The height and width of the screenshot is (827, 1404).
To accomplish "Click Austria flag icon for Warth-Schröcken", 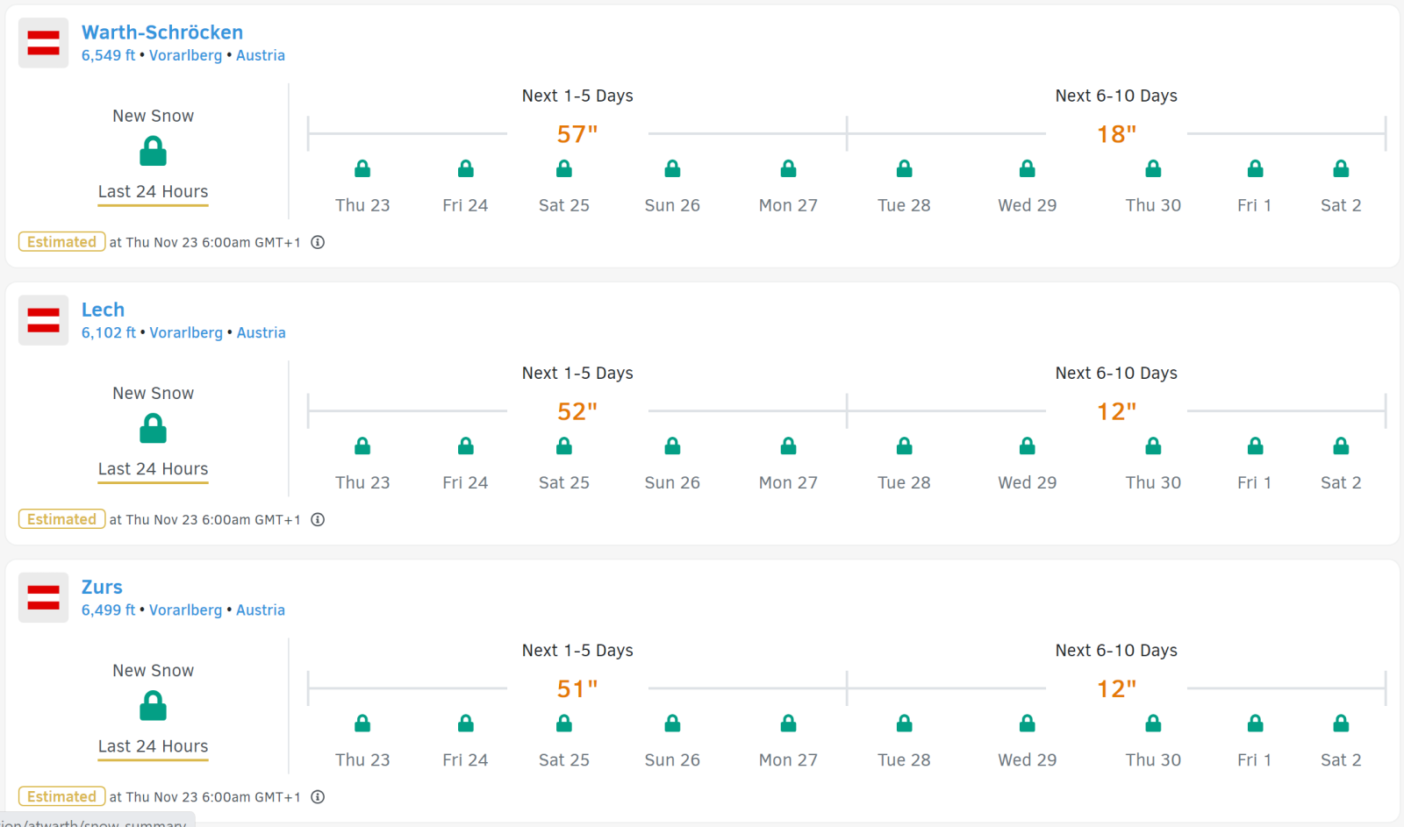I will 44,43.
